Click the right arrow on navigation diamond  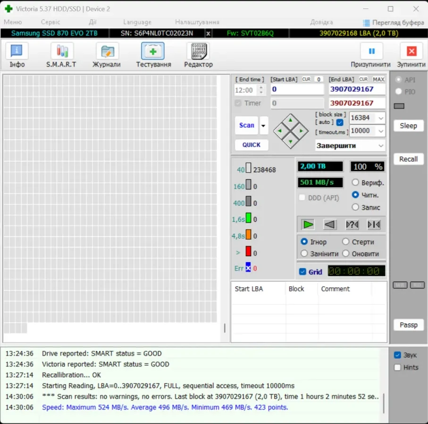point(302,131)
